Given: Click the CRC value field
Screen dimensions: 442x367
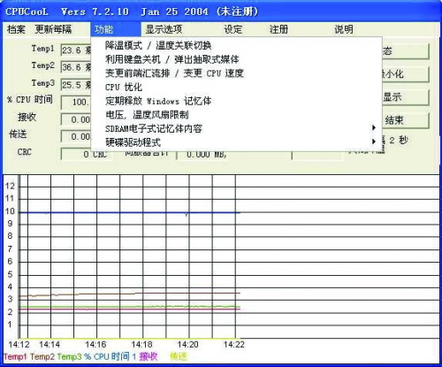Looking at the screenshot, I should pyautogui.click(x=87, y=154).
